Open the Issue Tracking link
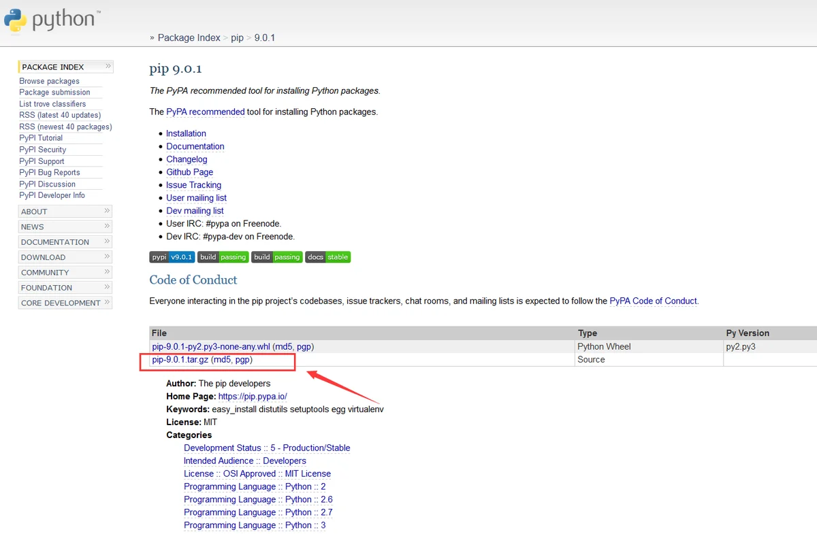The image size is (817, 534). [194, 185]
